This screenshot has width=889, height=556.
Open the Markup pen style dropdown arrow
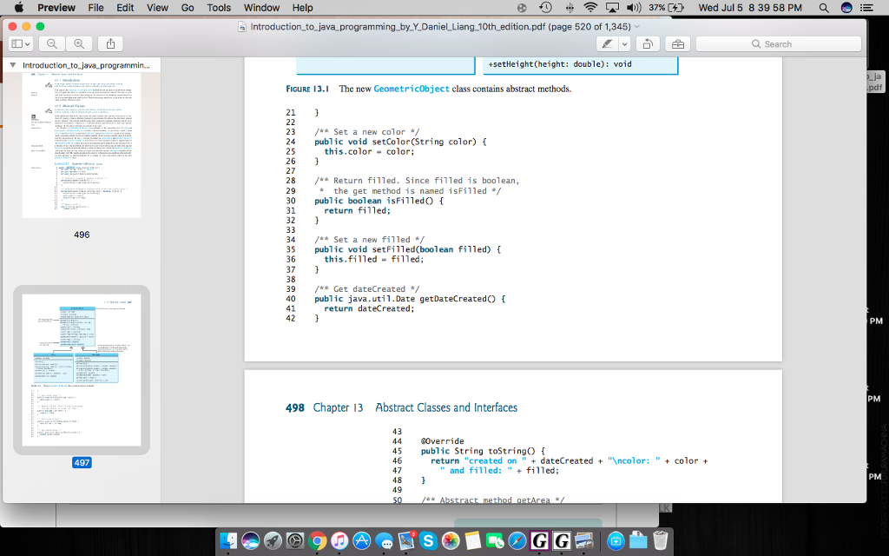pos(622,43)
